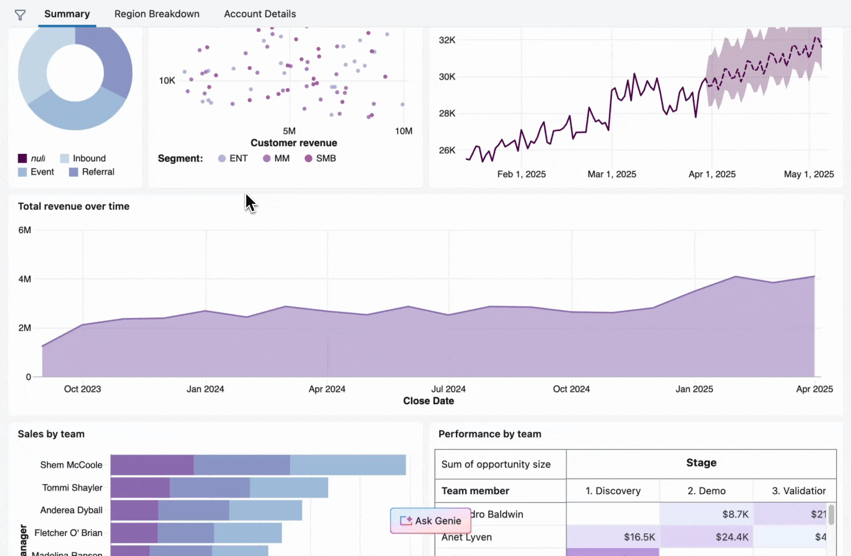
Task: Switch to the Region Breakdown tab
Action: (157, 14)
